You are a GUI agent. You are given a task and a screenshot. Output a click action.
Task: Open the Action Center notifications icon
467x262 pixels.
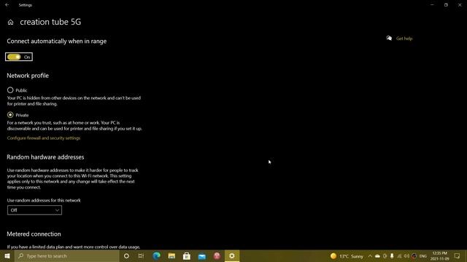pyautogui.click(x=458, y=255)
